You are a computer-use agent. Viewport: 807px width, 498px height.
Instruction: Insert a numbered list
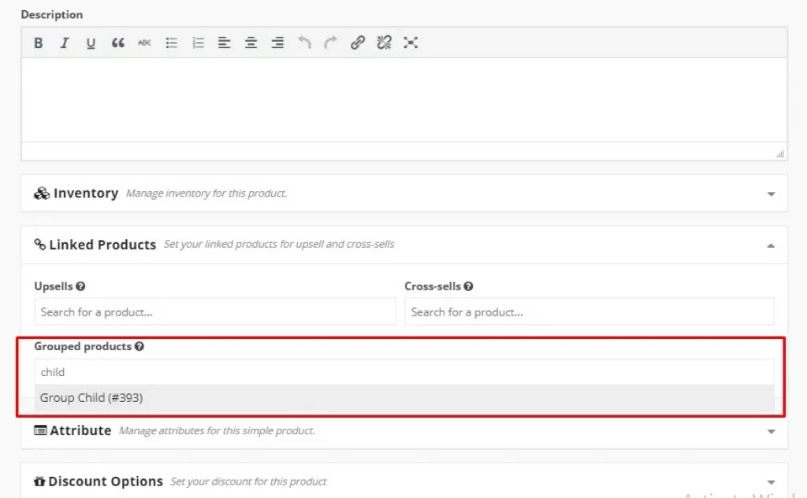[x=198, y=42]
